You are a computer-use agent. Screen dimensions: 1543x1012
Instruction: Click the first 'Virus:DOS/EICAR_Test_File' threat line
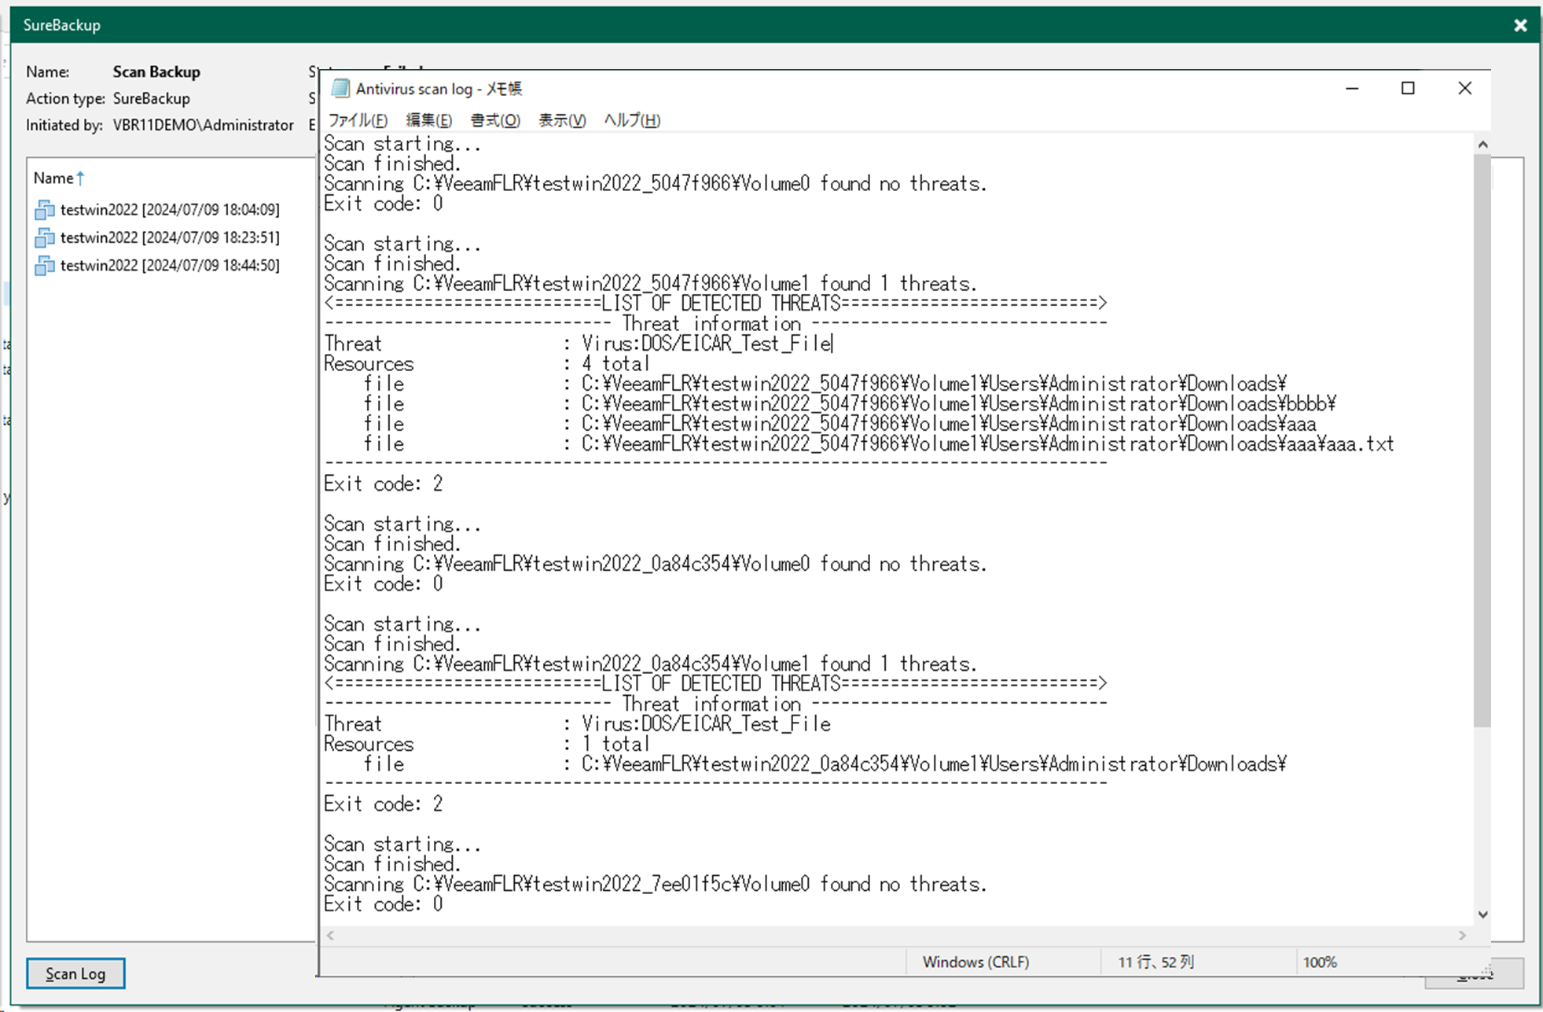coord(706,344)
